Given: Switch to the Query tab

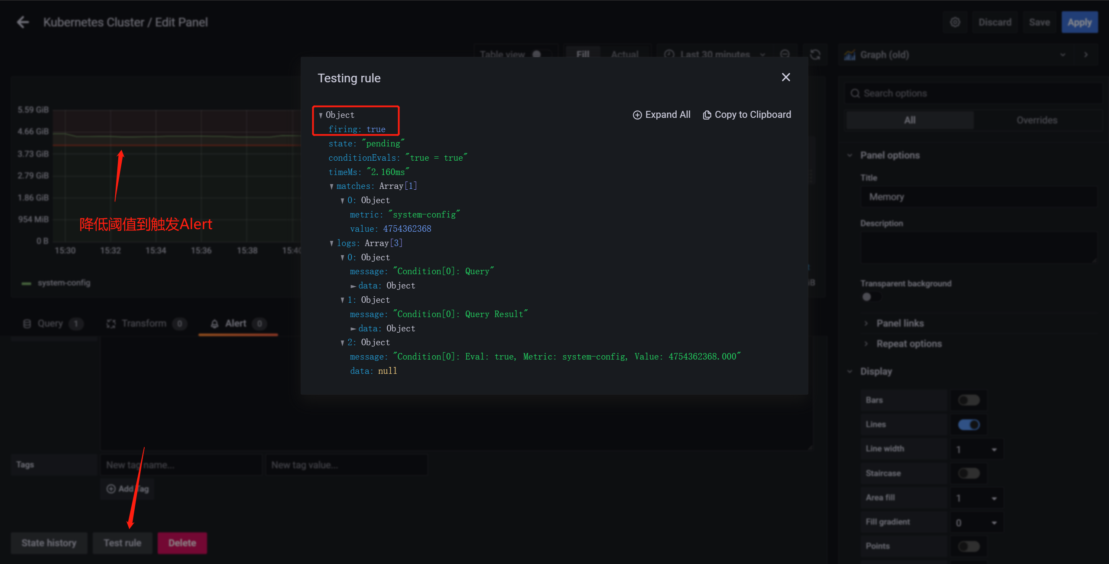Looking at the screenshot, I should 50,324.
